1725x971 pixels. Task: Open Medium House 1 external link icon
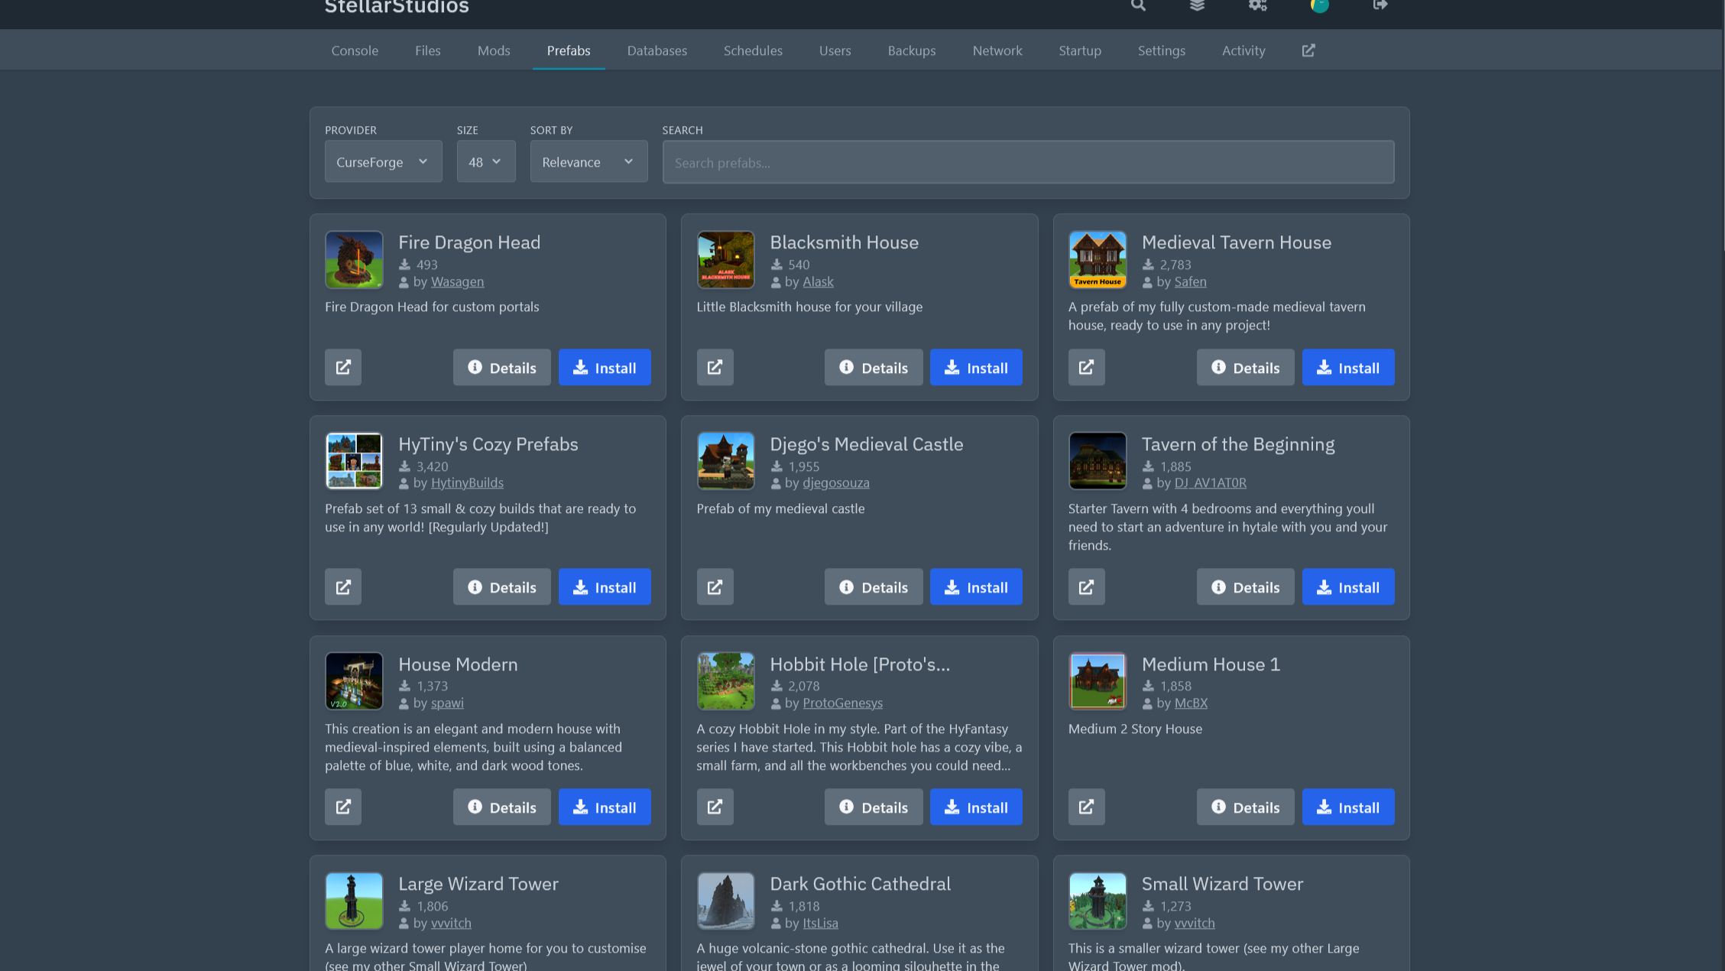pos(1086,807)
